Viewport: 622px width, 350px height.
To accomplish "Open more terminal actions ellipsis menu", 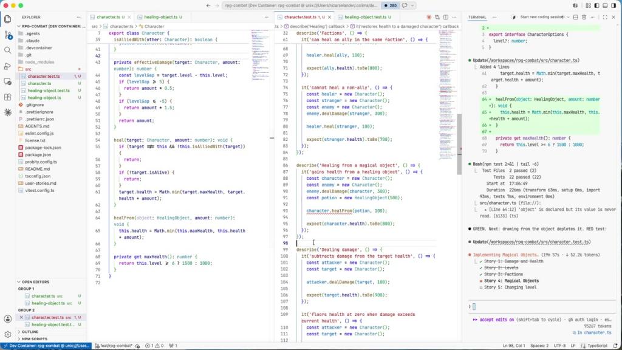I will click(x=592, y=17).
